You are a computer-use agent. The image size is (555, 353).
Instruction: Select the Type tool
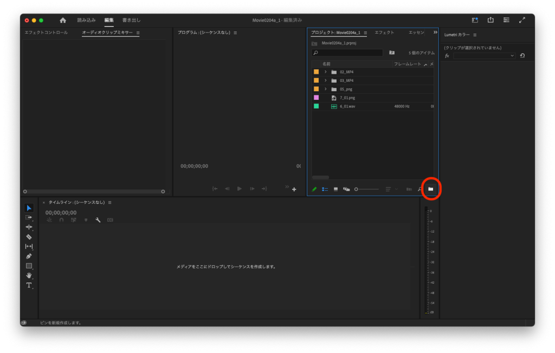point(29,285)
